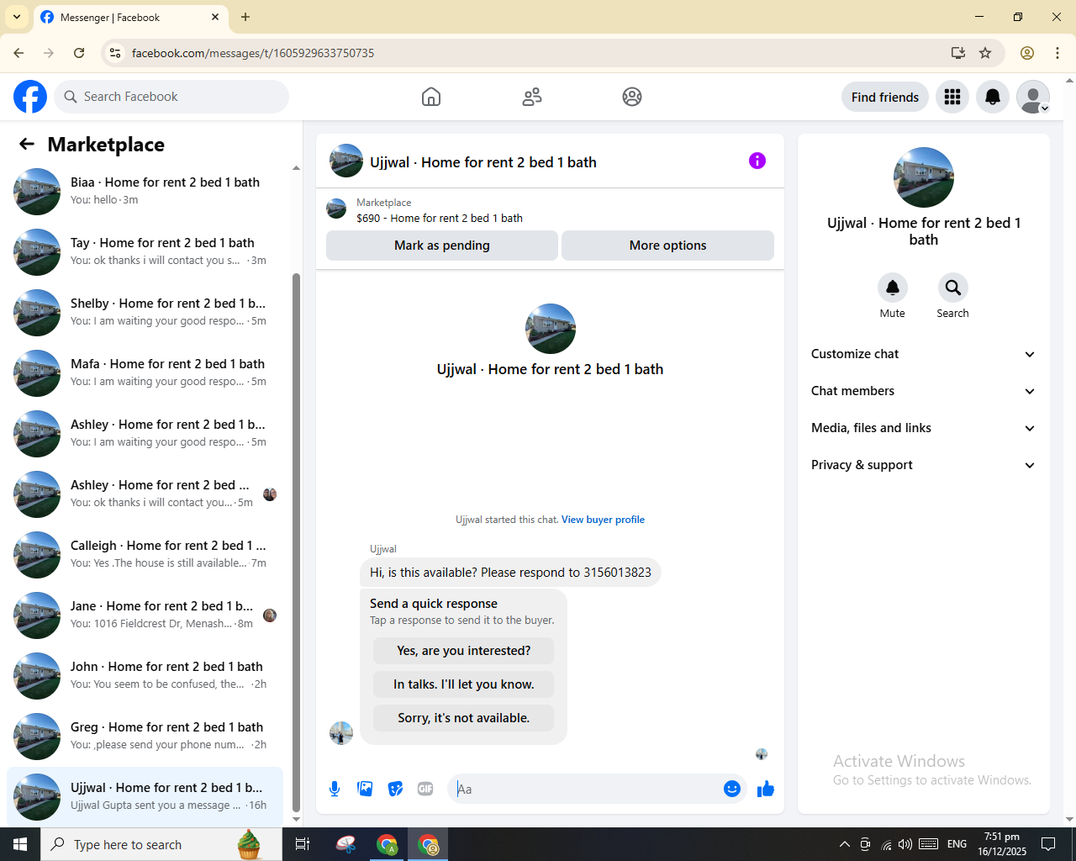Open View buyer profile link
This screenshot has width=1076, height=861.
(x=603, y=520)
